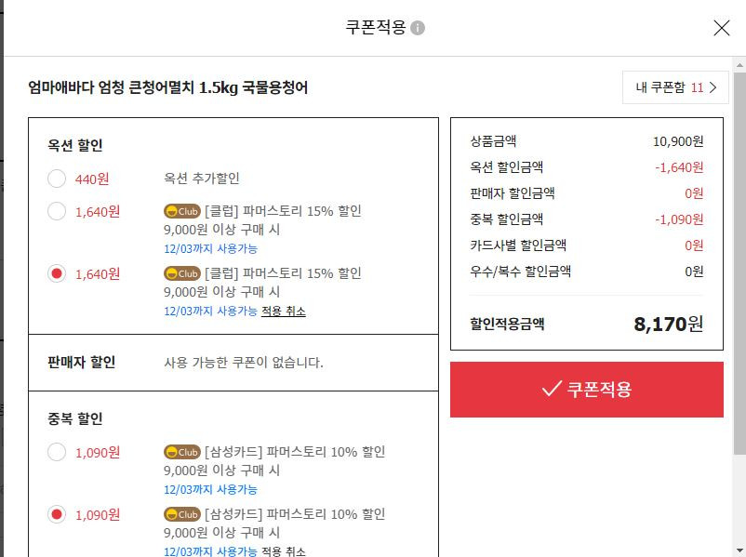Click the selected 1,090원 삼성카드 coupon radio
The image size is (746, 557).
click(57, 514)
